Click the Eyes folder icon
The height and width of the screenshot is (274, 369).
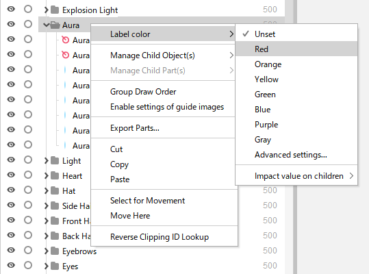tap(55, 266)
